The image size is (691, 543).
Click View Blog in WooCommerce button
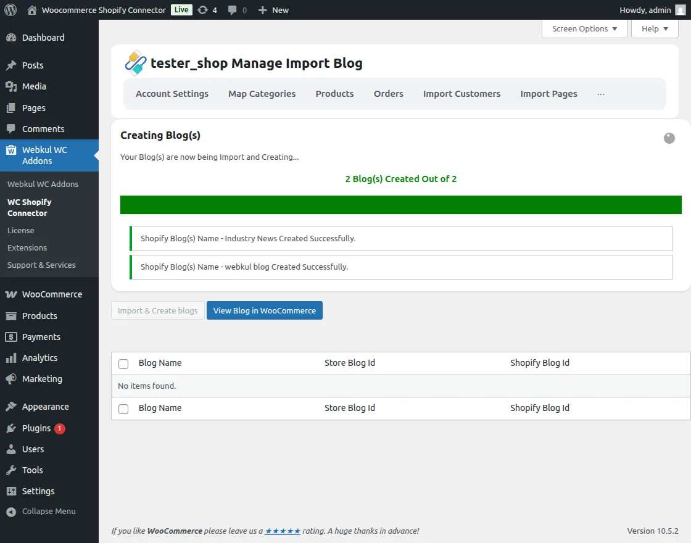tap(264, 310)
